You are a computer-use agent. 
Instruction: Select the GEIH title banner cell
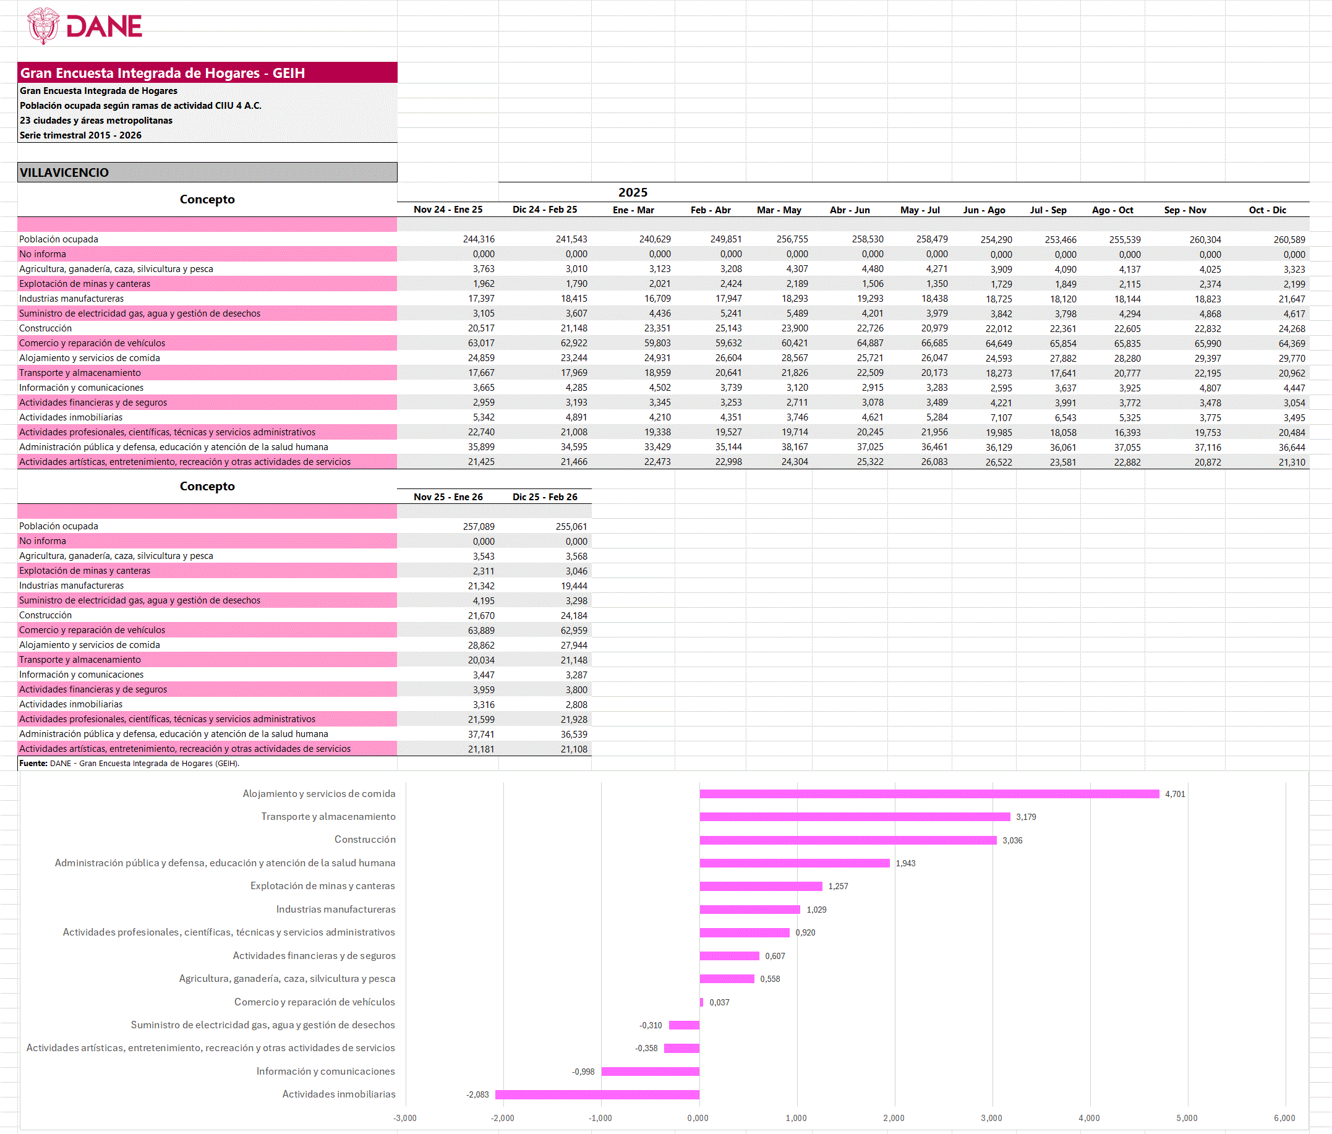(207, 72)
